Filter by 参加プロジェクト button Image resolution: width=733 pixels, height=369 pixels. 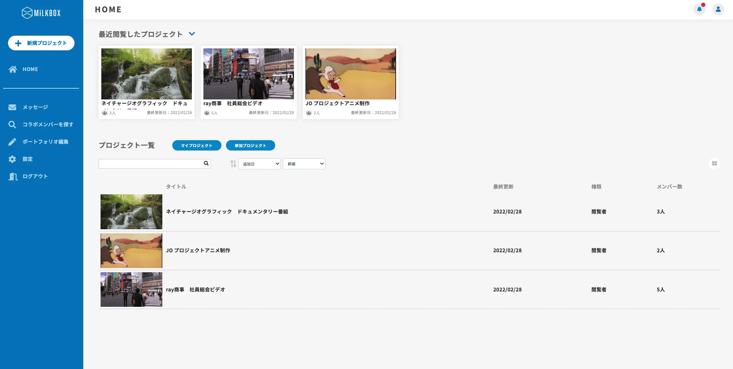tap(250, 146)
